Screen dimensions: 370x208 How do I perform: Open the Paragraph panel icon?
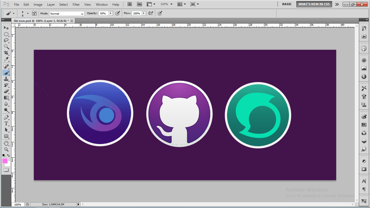click(364, 189)
